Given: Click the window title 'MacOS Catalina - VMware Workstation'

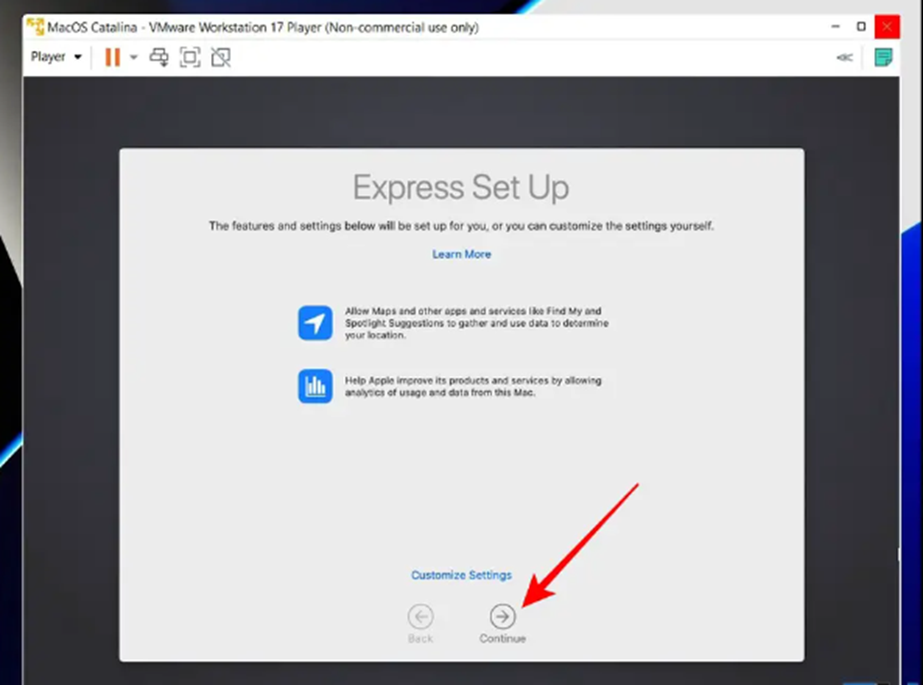Looking at the screenshot, I should [263, 27].
